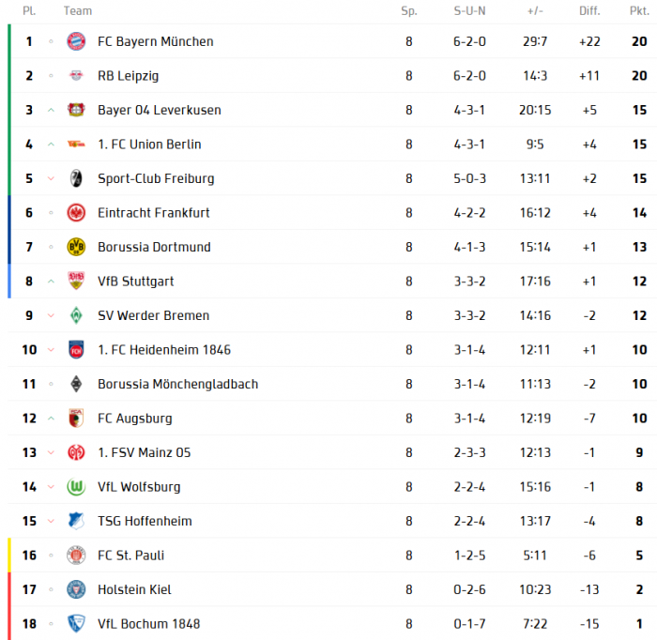Screen dimensions: 657x640
Task: Click the Bayer 04 Leverkusen crest
Action: tap(76, 110)
